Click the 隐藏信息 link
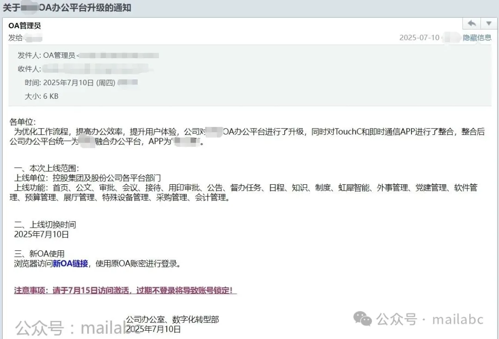 point(477,38)
